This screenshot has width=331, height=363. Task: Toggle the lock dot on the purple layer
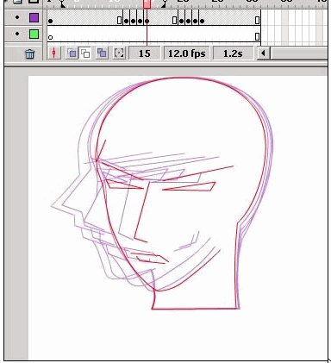click(17, 17)
